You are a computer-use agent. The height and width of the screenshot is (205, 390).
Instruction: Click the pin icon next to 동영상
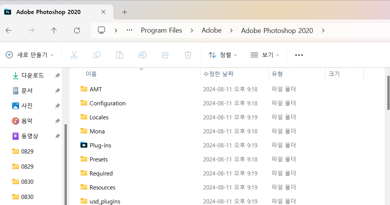click(57, 136)
